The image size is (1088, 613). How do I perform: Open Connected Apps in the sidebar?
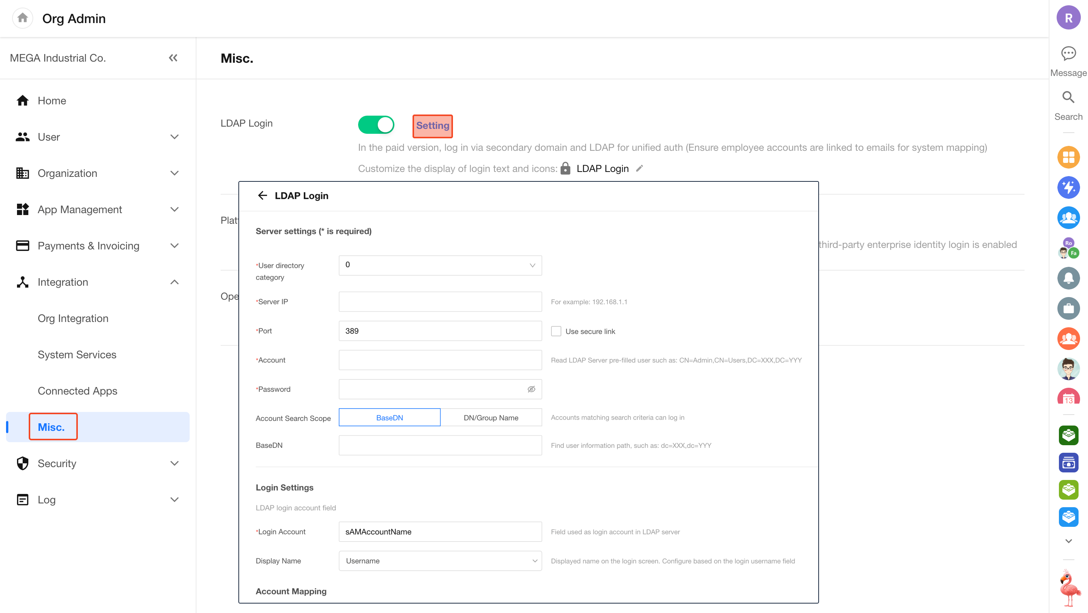(x=77, y=391)
